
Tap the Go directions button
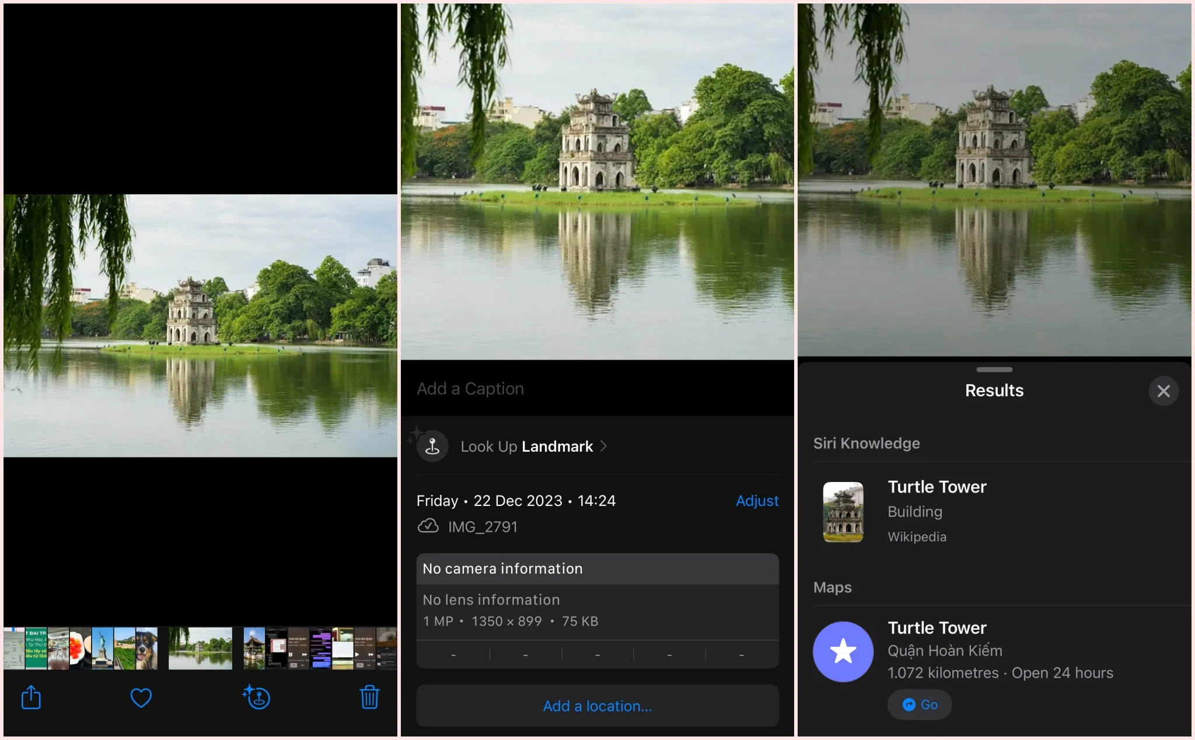point(920,704)
